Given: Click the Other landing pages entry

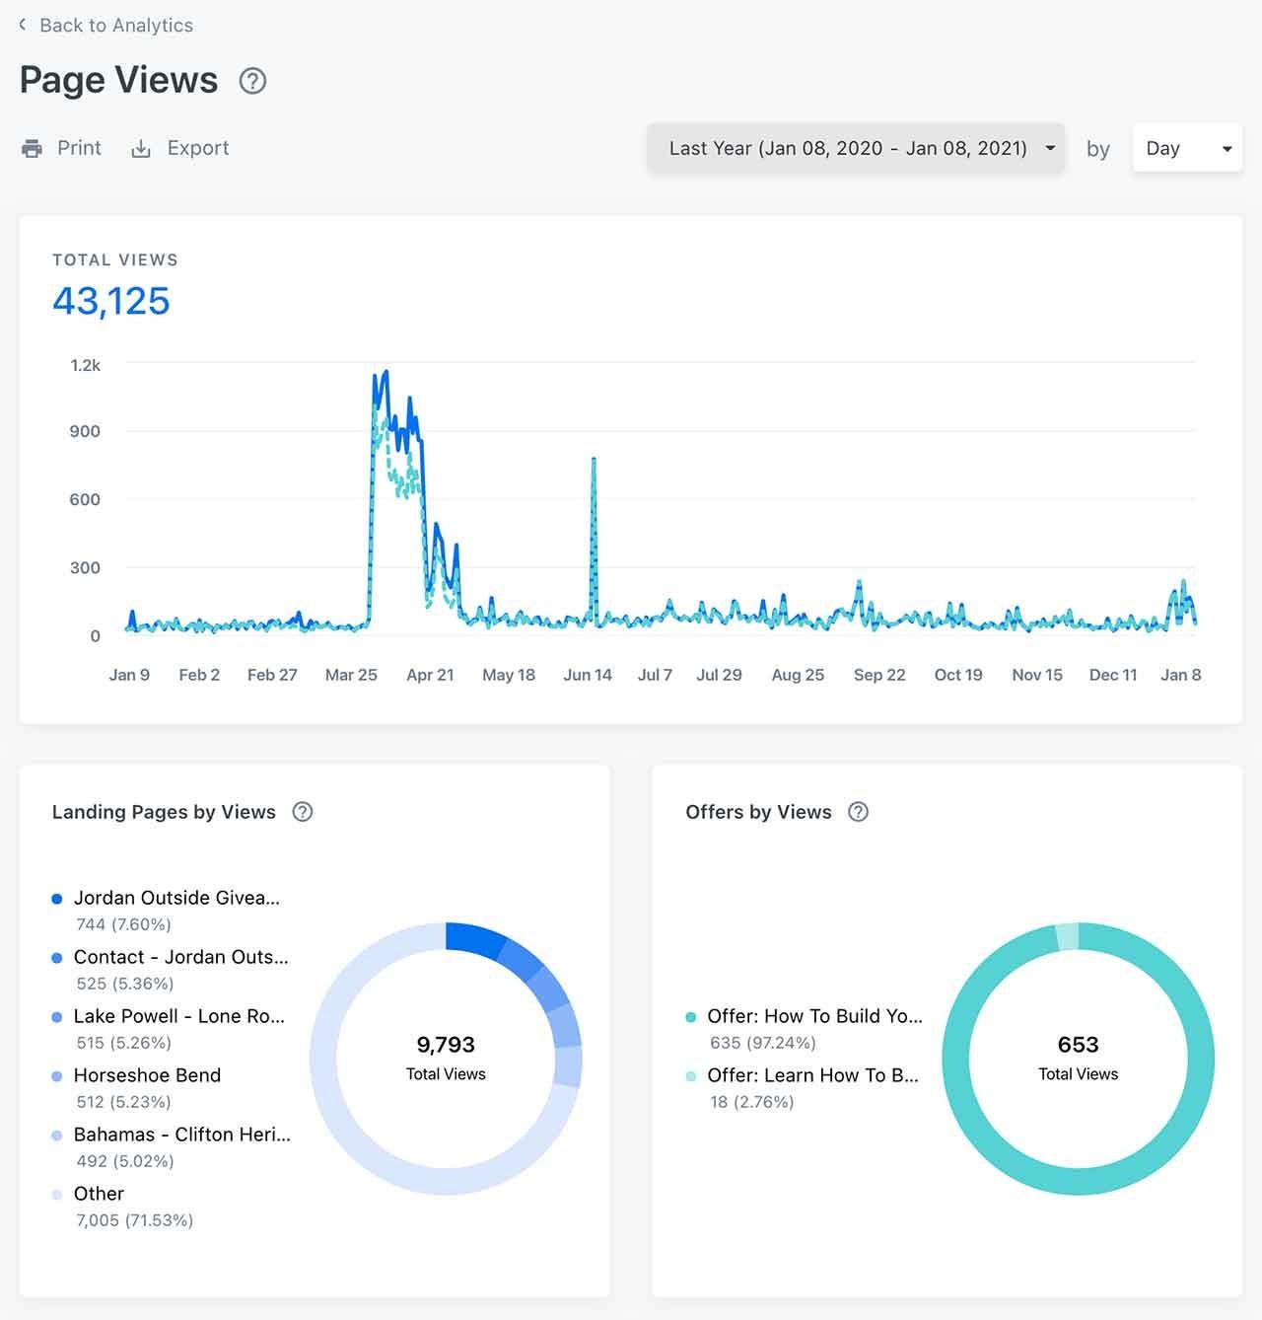Looking at the screenshot, I should click(99, 1194).
